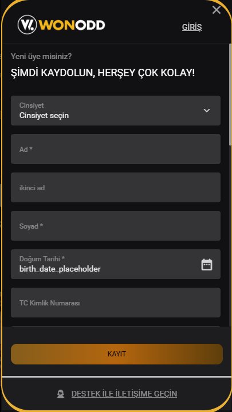
Task: Open the GİRİŞ login link
Action: [x=192, y=27]
